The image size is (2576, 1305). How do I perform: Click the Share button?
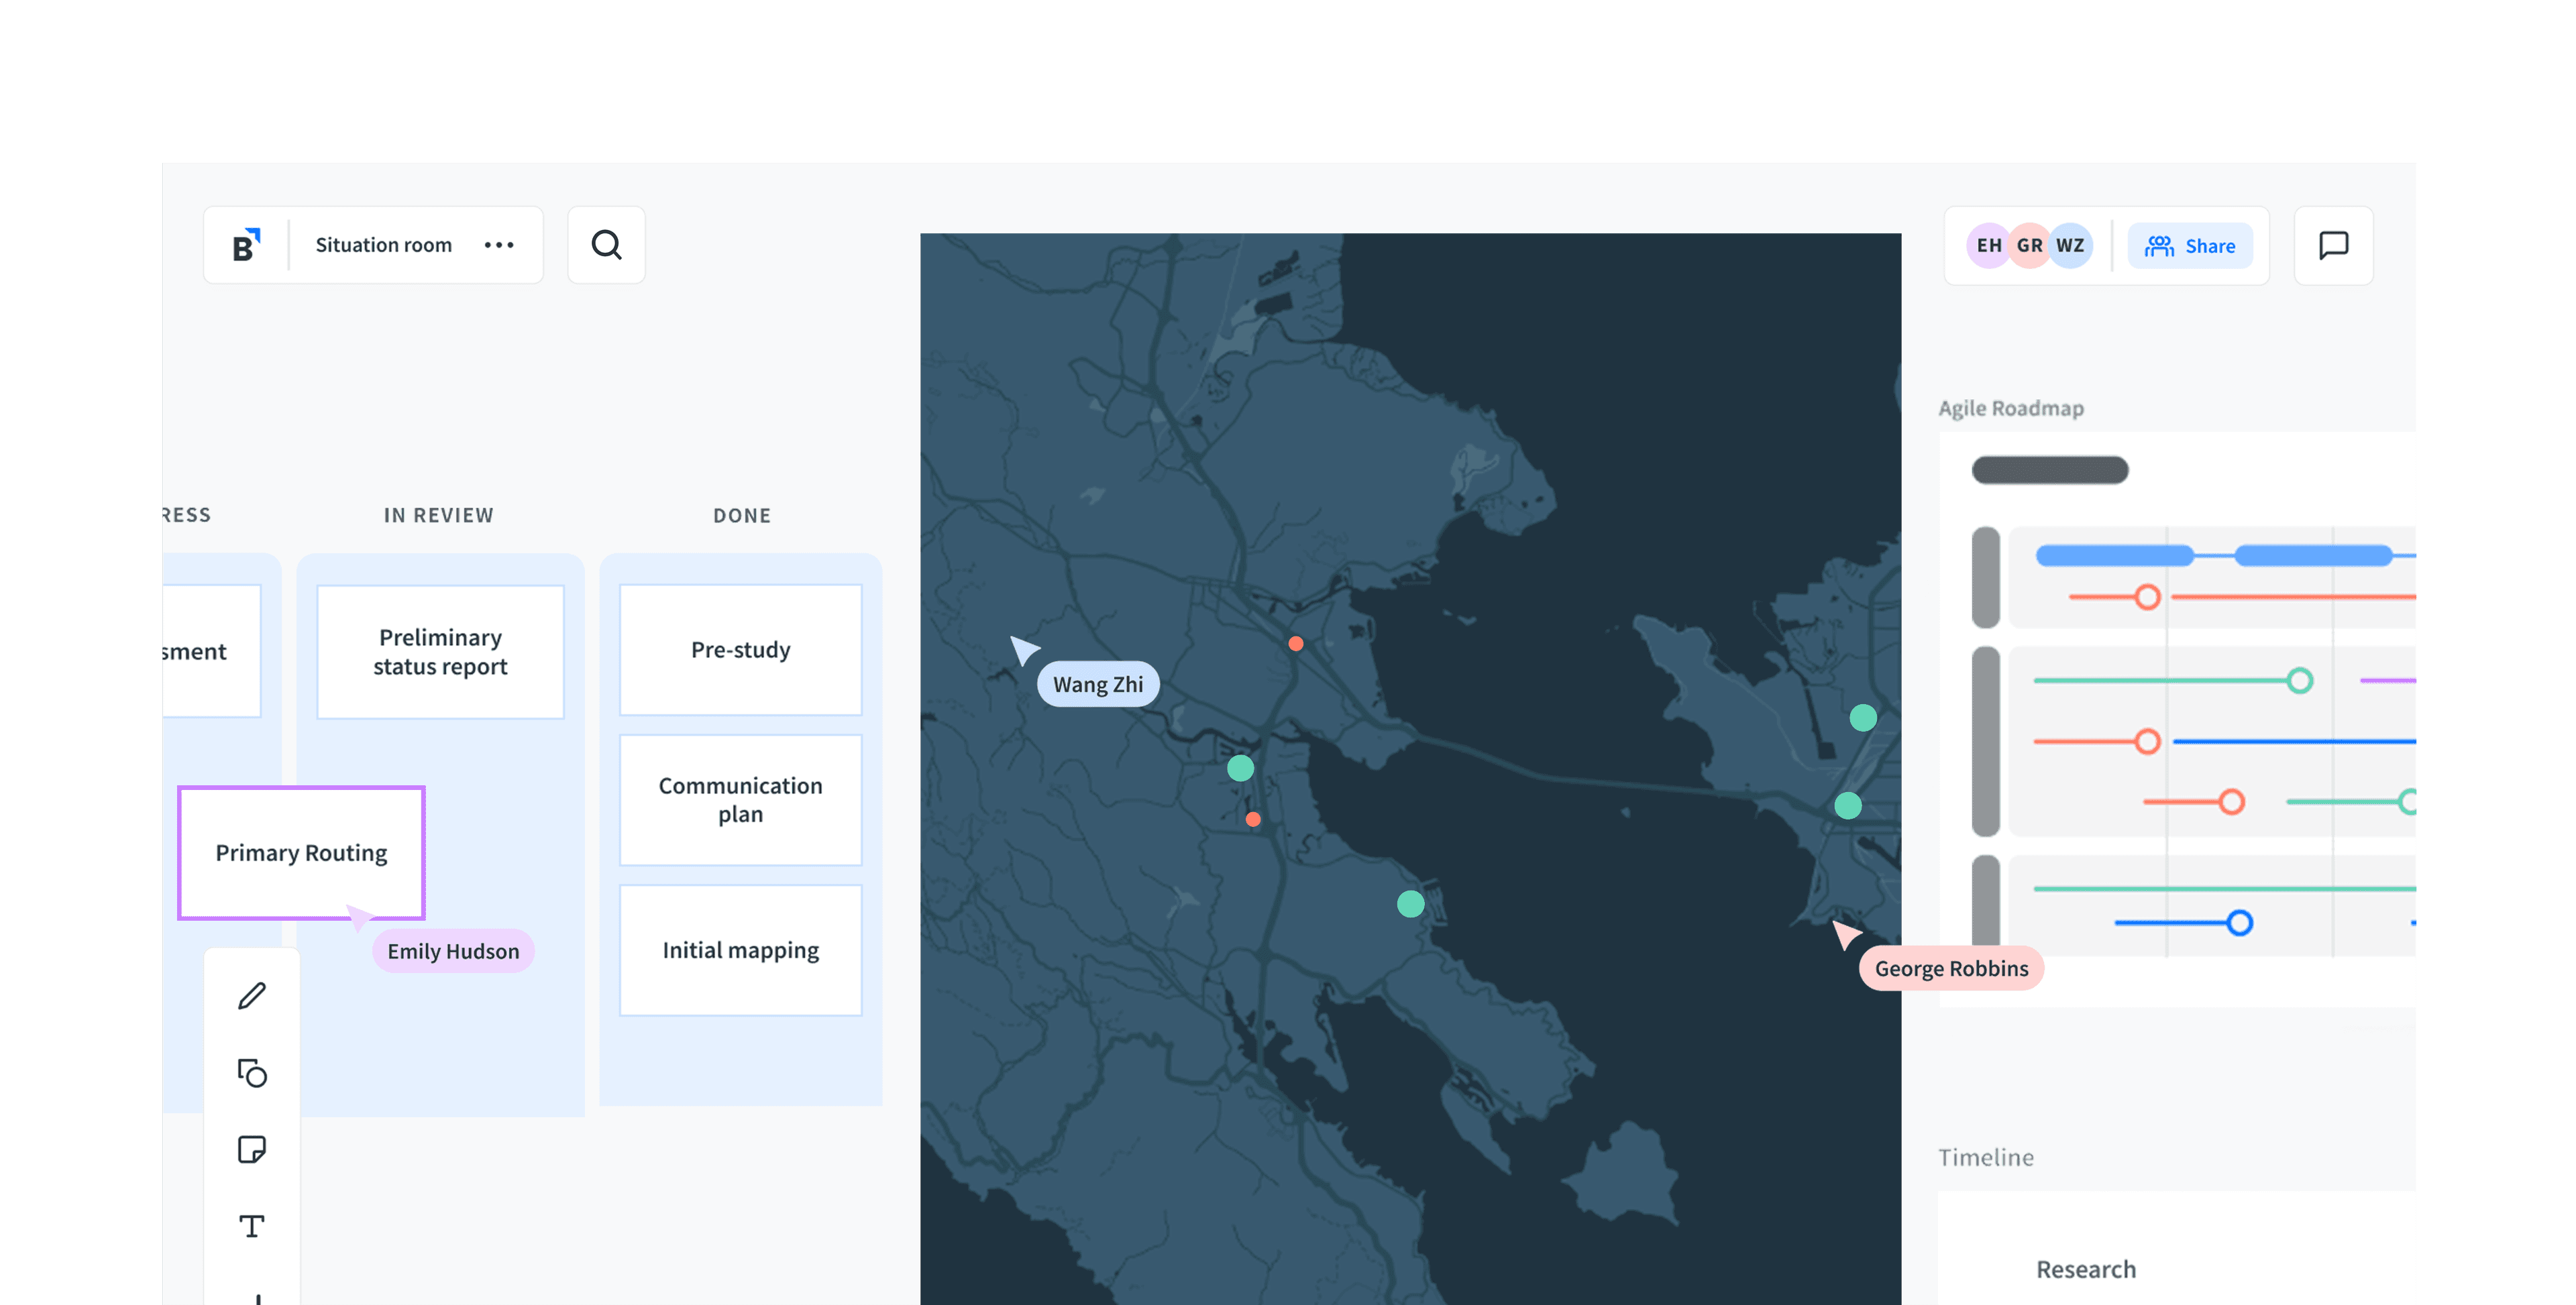click(2190, 246)
